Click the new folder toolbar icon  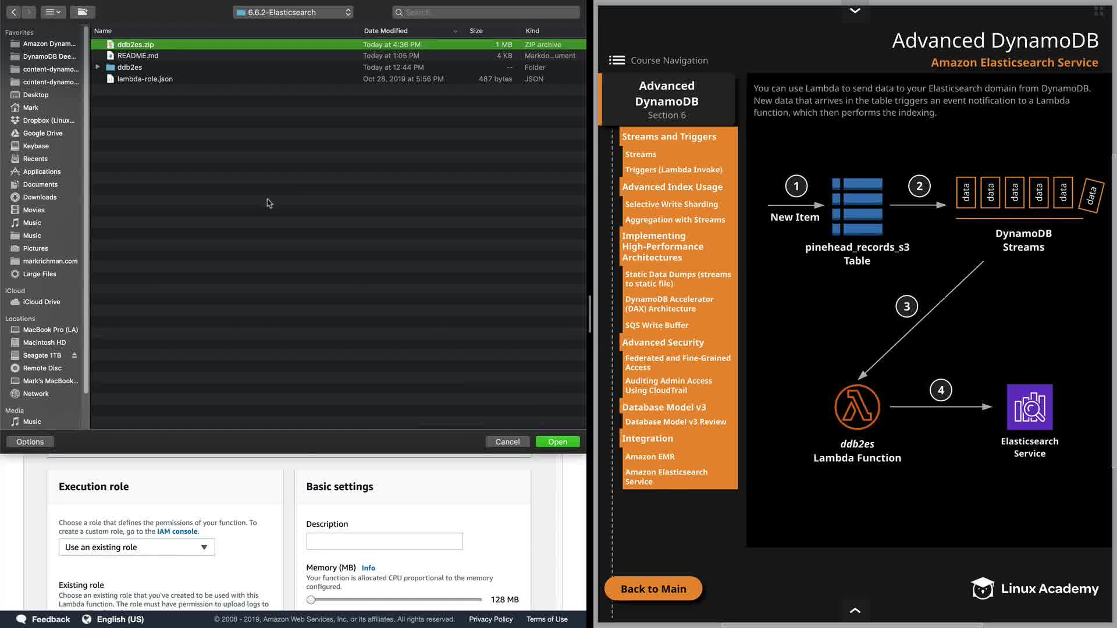click(x=82, y=12)
